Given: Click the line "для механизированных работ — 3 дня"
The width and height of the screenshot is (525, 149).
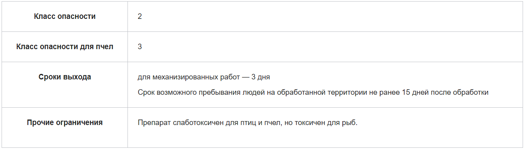Looking at the screenshot, I should pyautogui.click(x=204, y=77).
